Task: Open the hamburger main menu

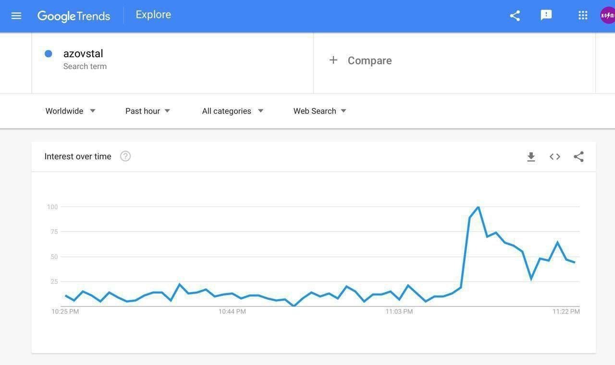Action: pos(16,16)
